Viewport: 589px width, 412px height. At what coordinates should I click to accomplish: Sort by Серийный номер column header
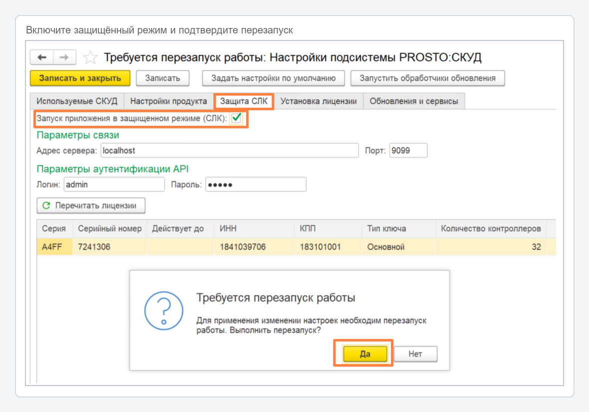(x=110, y=229)
